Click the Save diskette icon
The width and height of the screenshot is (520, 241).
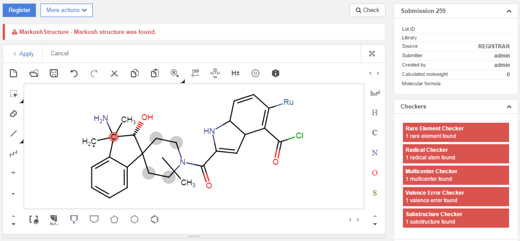click(54, 74)
